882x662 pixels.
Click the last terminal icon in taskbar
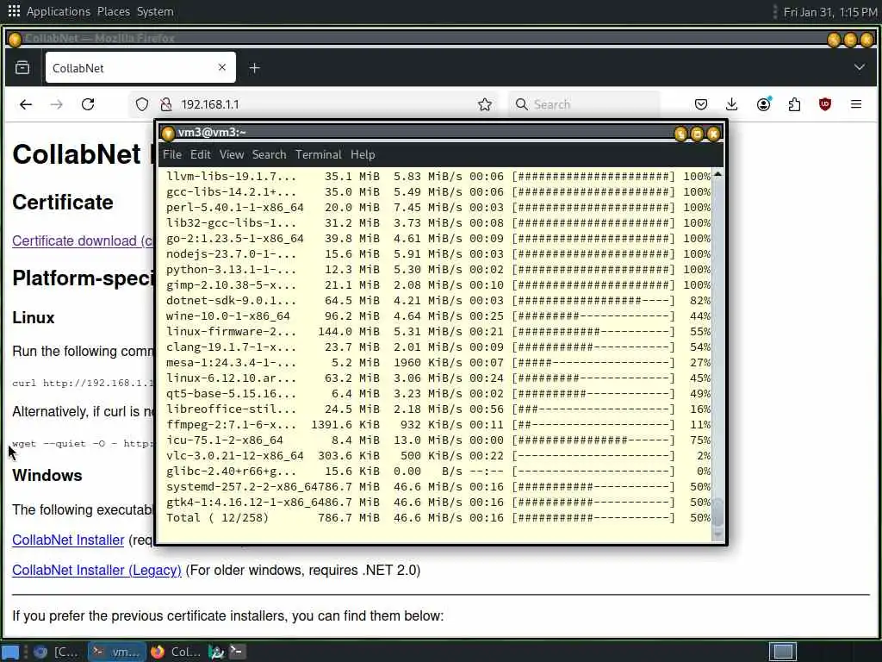[x=238, y=652]
